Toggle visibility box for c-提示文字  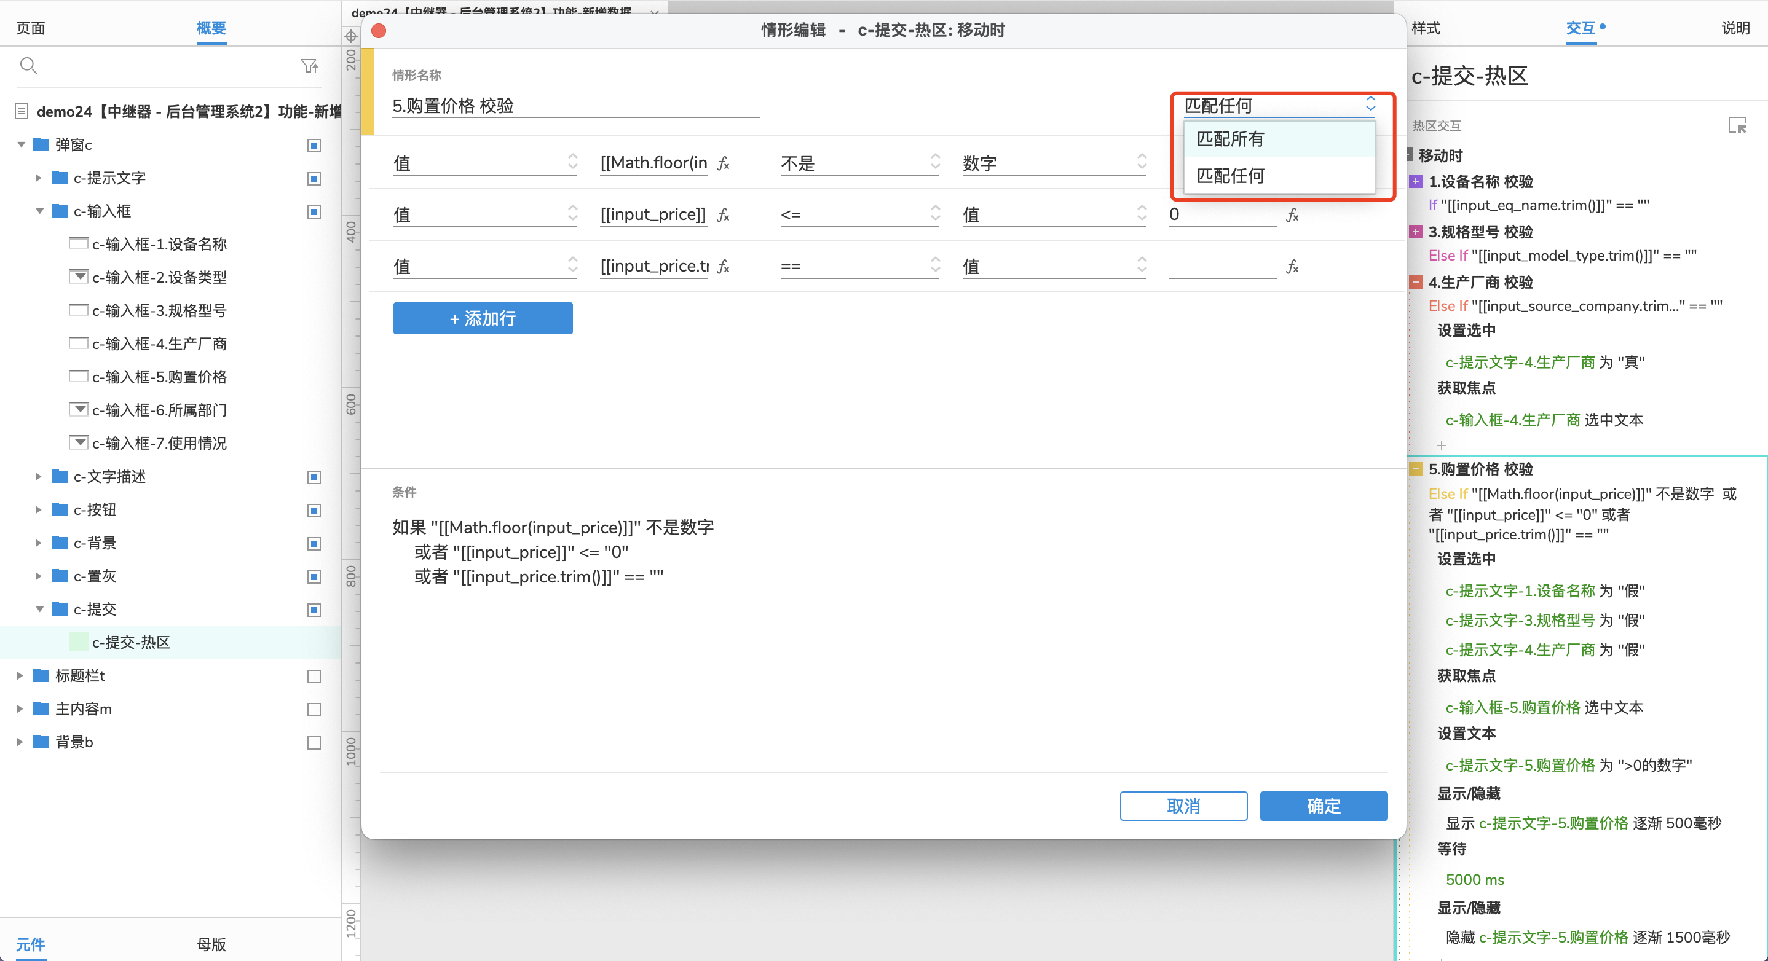click(314, 178)
